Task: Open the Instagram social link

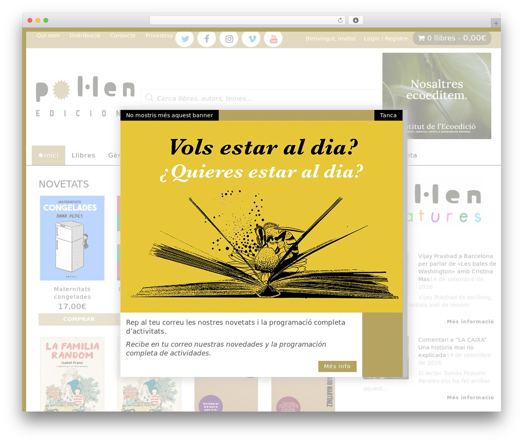Action: point(229,39)
